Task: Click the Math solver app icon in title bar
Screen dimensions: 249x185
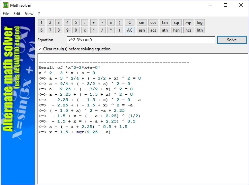Action: pyautogui.click(x=5, y=5)
